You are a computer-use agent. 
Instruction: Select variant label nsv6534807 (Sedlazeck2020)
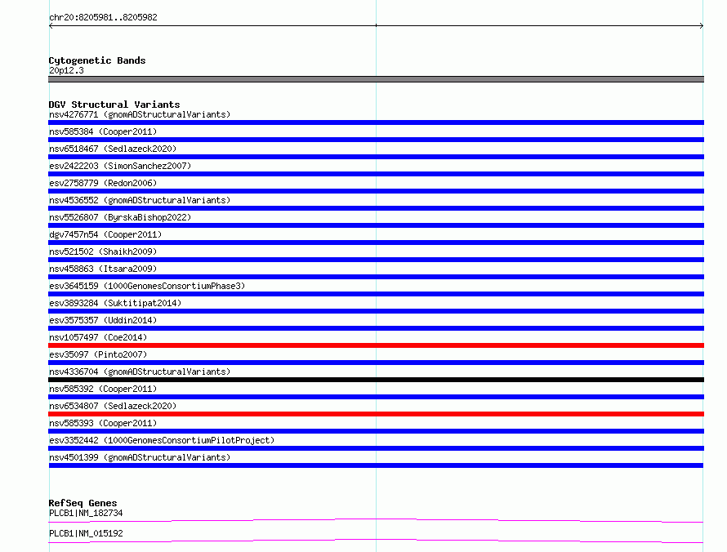click(x=113, y=406)
